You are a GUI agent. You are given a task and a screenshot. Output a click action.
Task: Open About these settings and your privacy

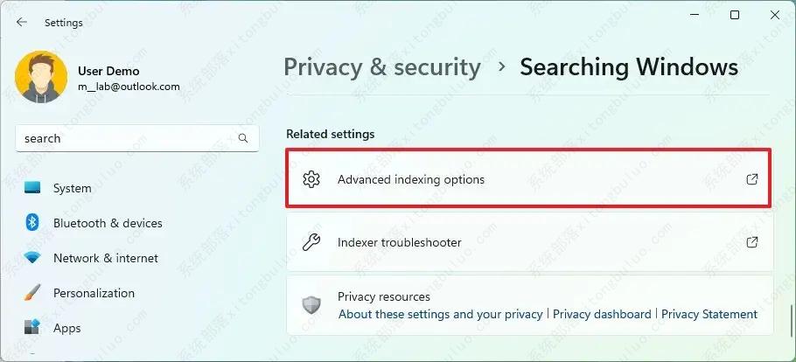click(x=441, y=314)
